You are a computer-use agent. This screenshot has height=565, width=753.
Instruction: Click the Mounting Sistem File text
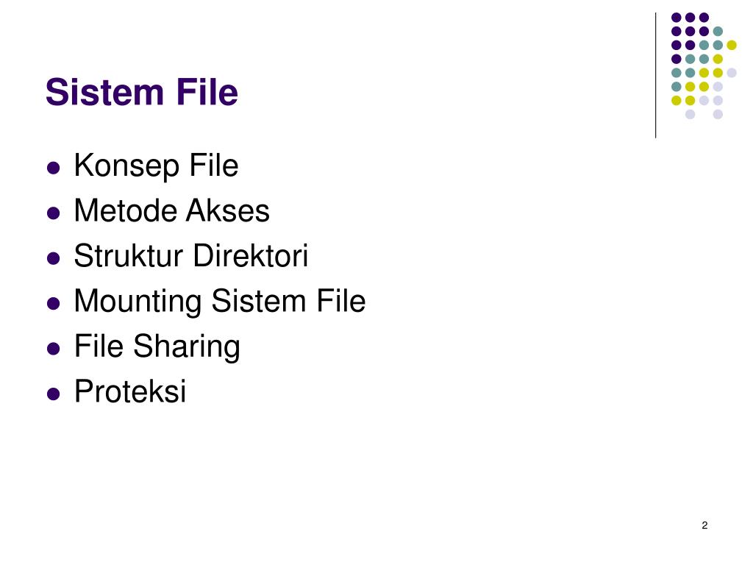click(219, 301)
